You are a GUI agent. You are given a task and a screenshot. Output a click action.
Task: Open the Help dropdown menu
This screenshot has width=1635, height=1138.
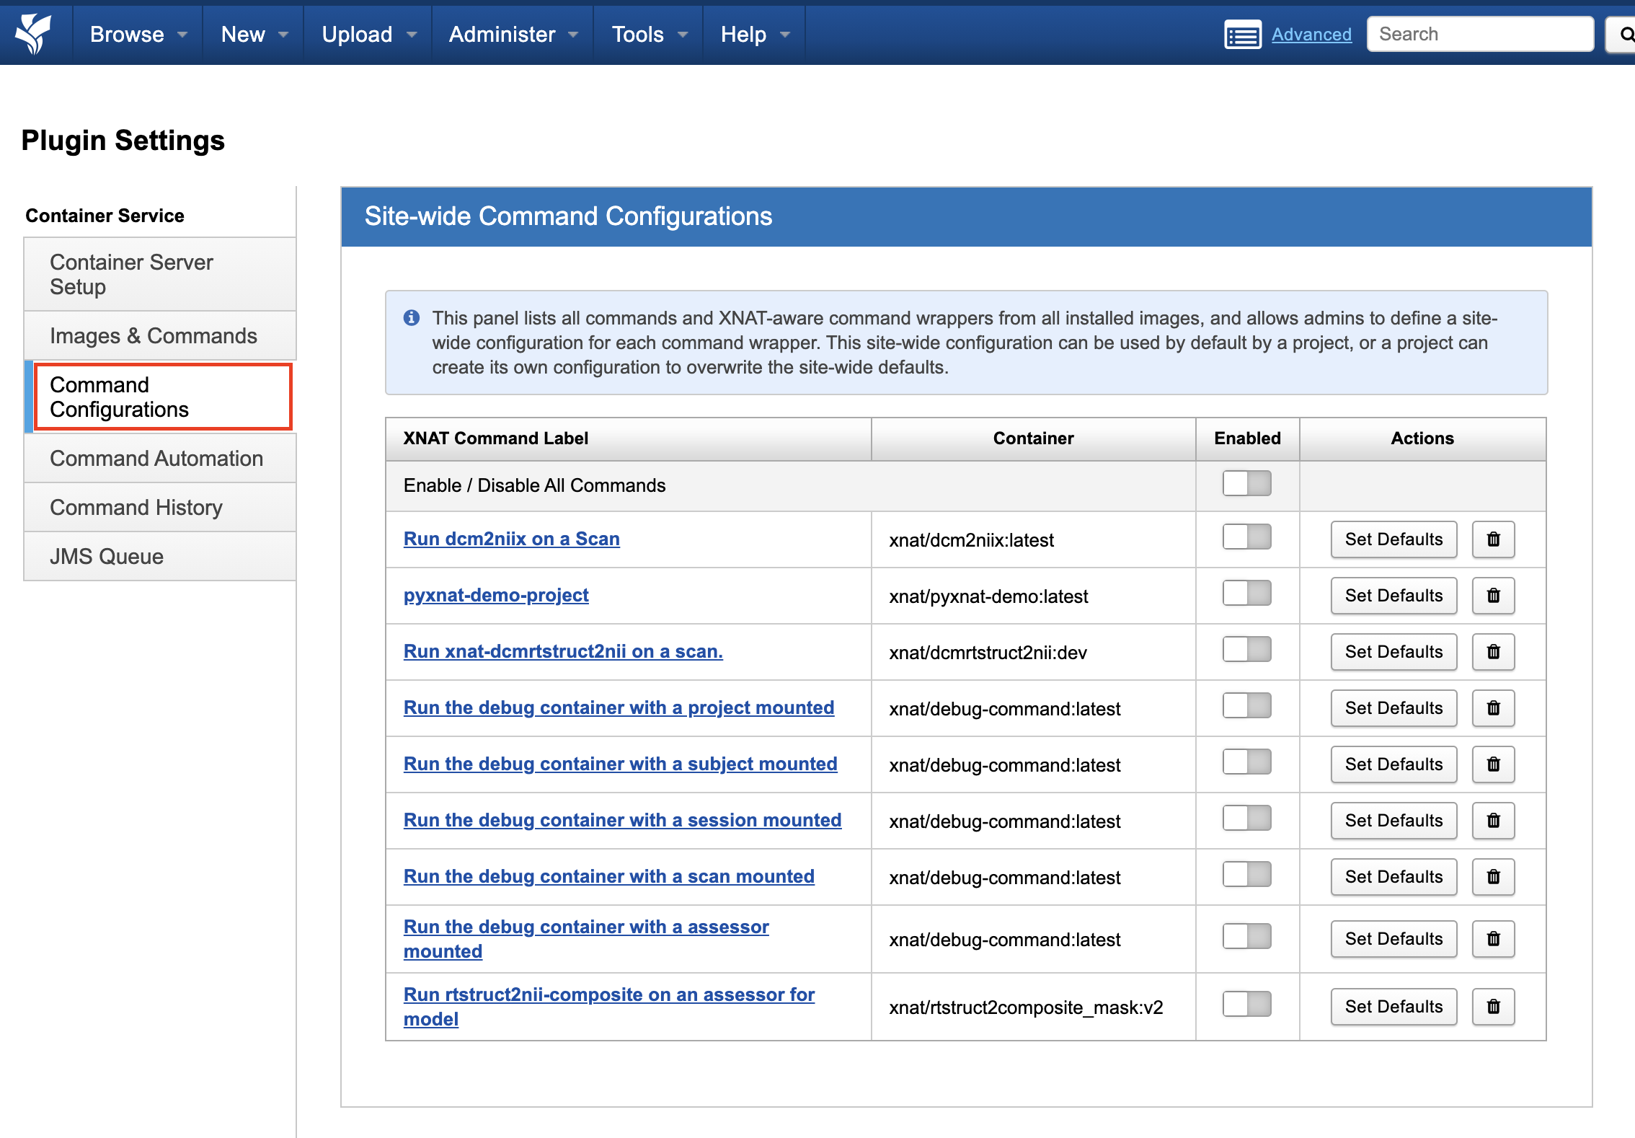[755, 35]
